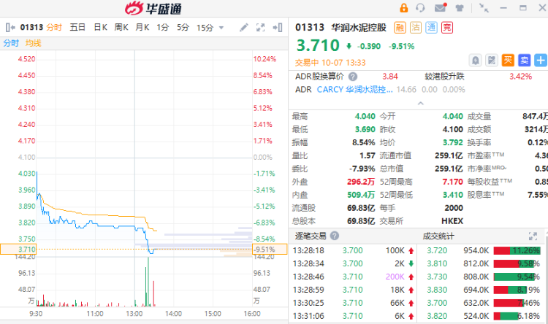This screenshot has width=548, height=324.
Task: Expand the 成交统计 panel icon
Action: [x=533, y=236]
